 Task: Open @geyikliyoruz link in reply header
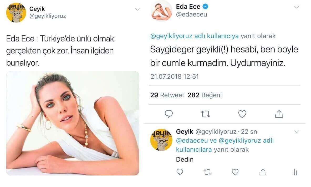coord(171,36)
